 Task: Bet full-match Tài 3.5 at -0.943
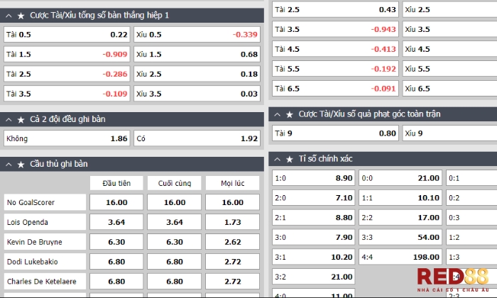335,29
